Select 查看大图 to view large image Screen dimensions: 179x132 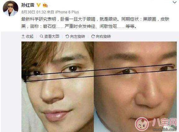pyautogui.click(x=49, y=37)
